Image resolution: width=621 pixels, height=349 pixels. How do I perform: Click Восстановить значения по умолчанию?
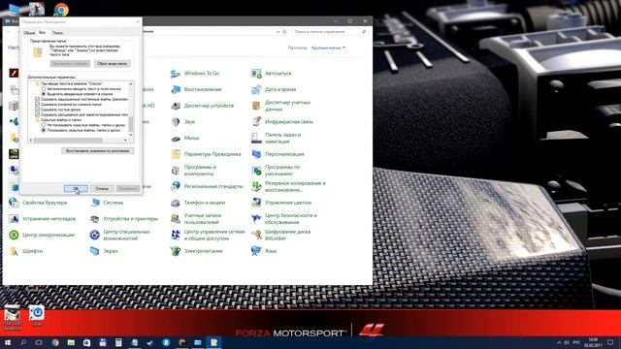(x=97, y=151)
